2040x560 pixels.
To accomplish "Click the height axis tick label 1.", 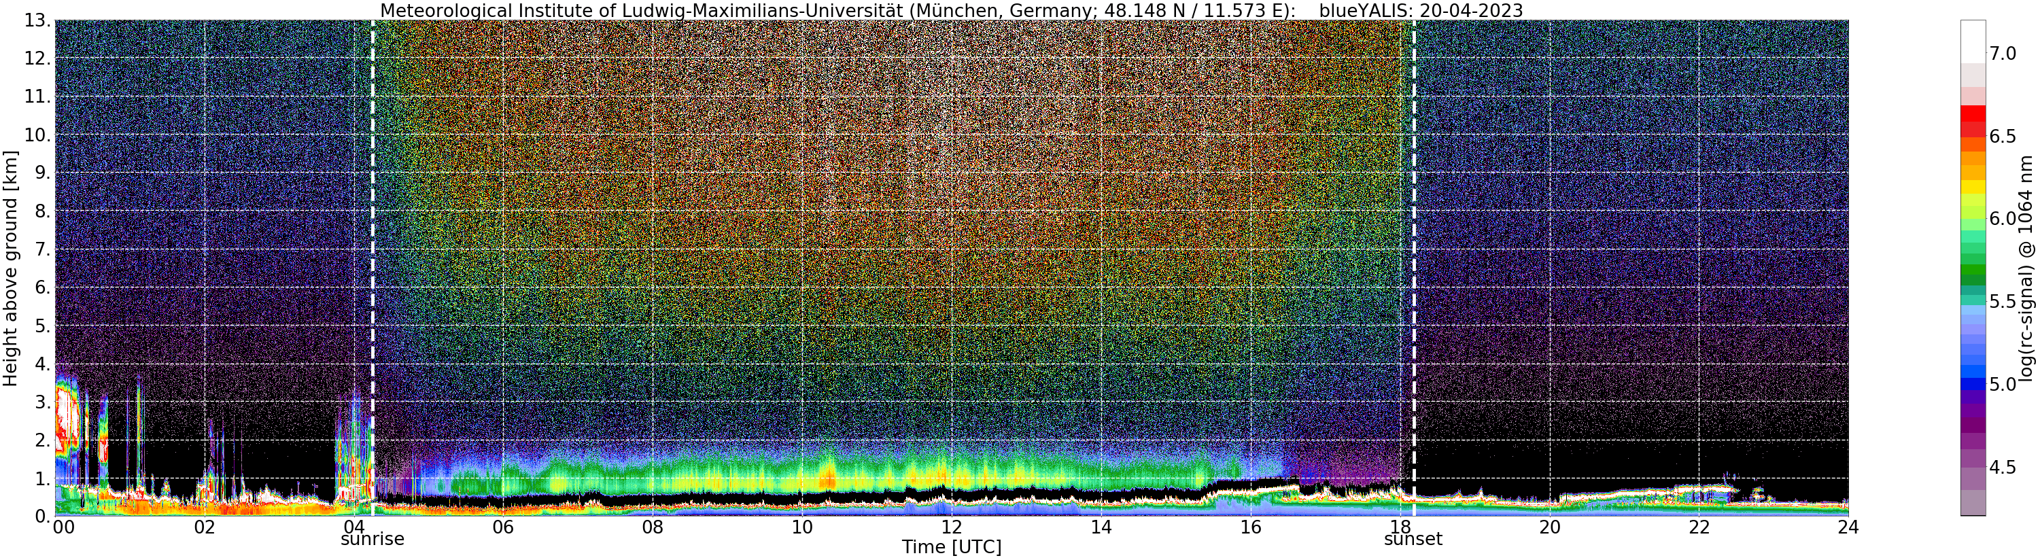I will click(x=43, y=479).
